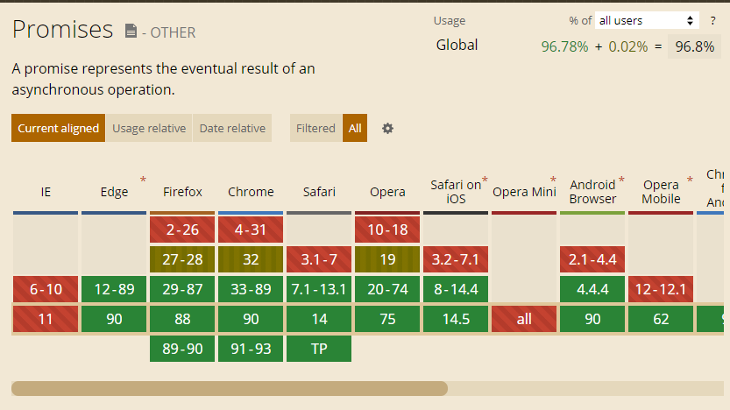
Task: Click the Edge 90 support cell
Action: [114, 319]
